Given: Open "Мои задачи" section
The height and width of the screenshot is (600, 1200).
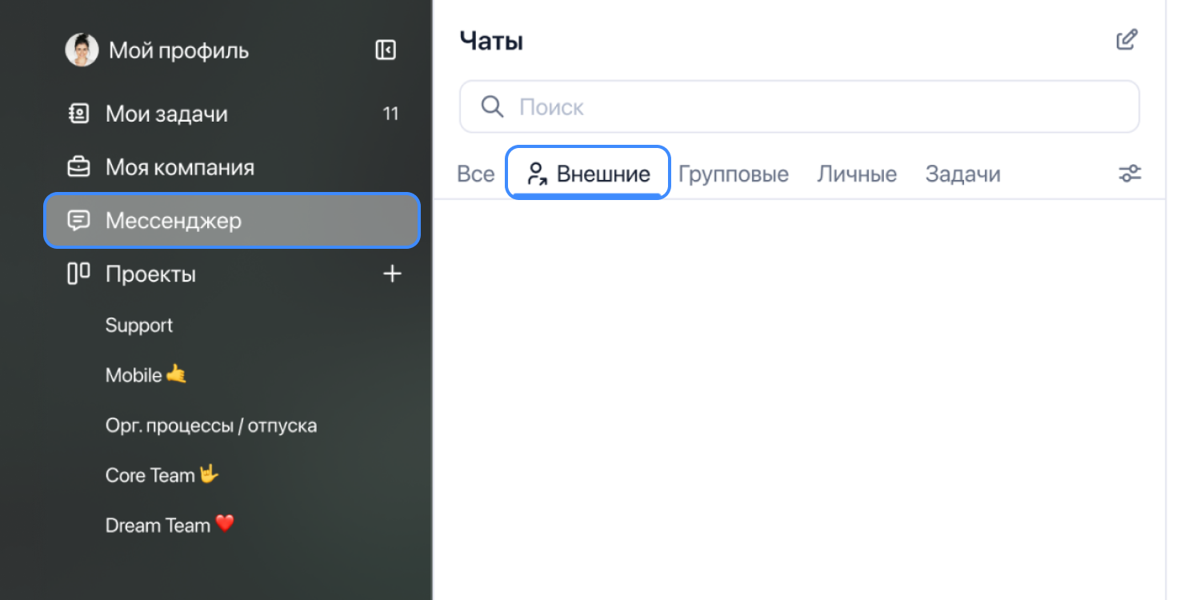Looking at the screenshot, I should click(x=166, y=114).
